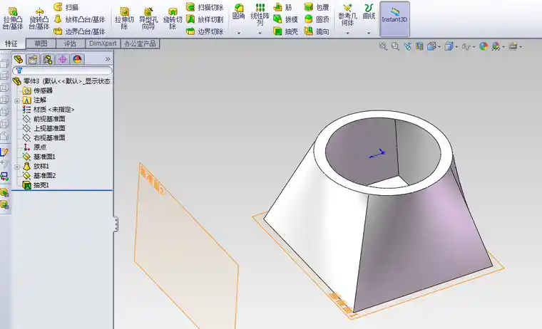
Task: Switch to the 评估 evaluate tab
Action: pos(70,43)
